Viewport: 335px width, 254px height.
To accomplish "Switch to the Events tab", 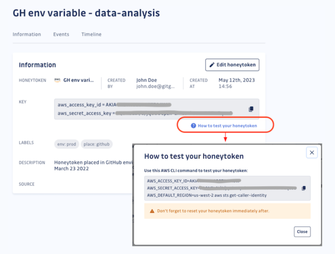I will 61,35.
